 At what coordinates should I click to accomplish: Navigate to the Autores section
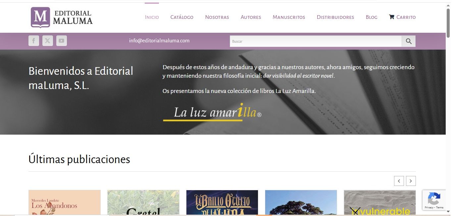click(x=251, y=17)
